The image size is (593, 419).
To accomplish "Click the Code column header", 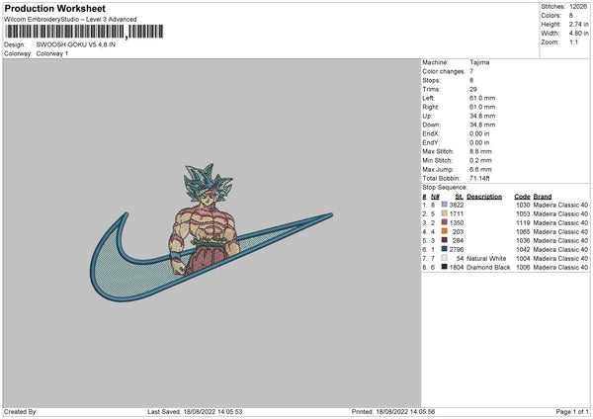I will [x=522, y=197].
